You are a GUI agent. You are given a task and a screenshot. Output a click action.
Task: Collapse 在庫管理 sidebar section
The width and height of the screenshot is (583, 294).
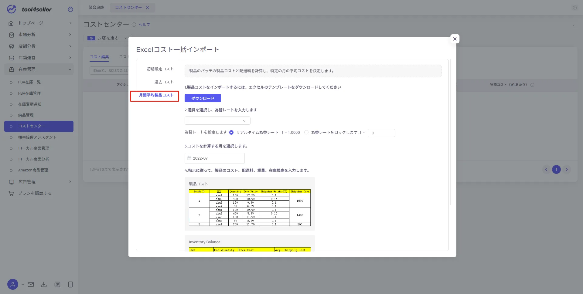coord(39,69)
